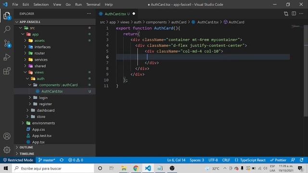This screenshot has width=308, height=173.
Task: Open editor more actions ellipsis
Action: tap(301, 13)
